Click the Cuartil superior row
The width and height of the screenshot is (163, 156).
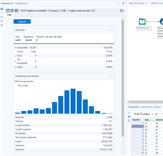[x=64, y=130]
